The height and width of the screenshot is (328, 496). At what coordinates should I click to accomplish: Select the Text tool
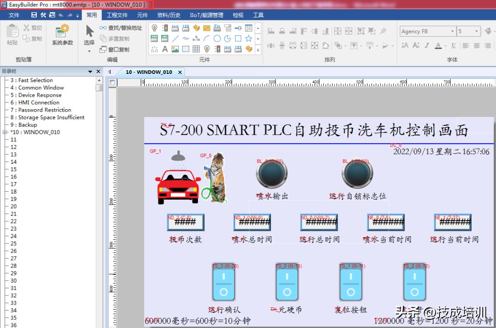(165, 49)
